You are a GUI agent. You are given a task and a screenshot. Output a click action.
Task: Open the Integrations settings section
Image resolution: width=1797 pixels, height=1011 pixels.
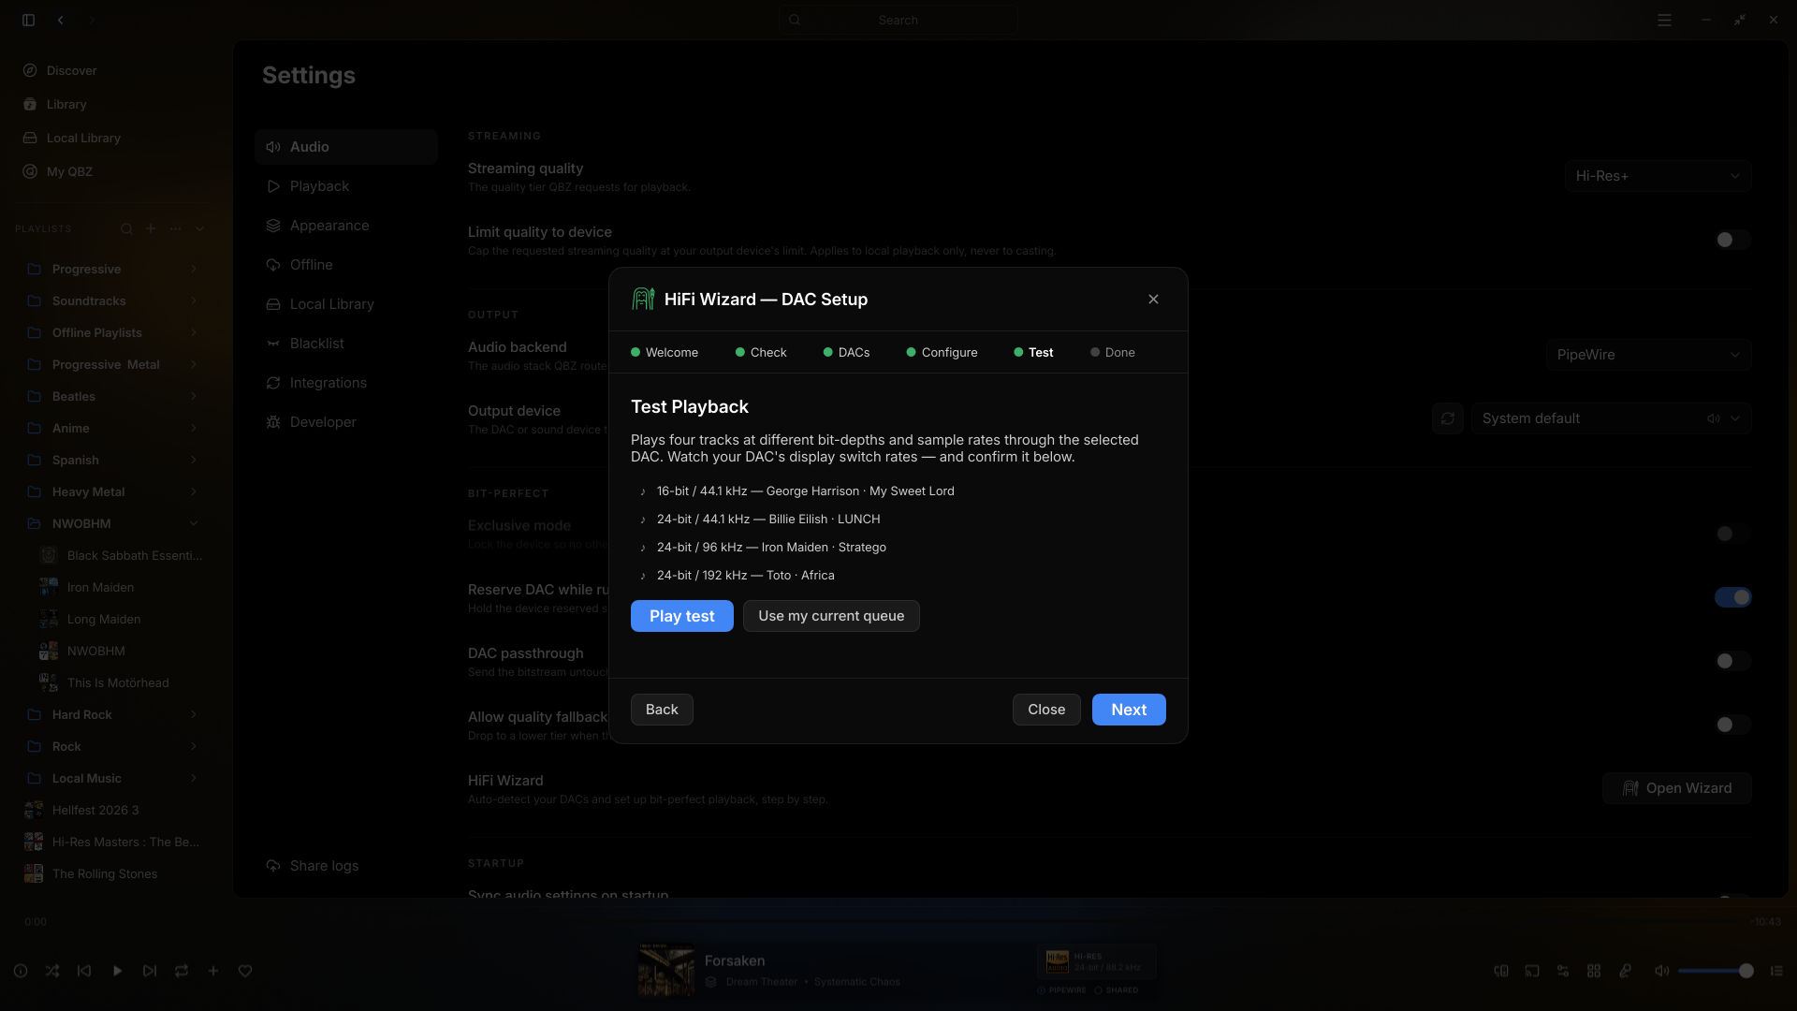[x=346, y=383]
